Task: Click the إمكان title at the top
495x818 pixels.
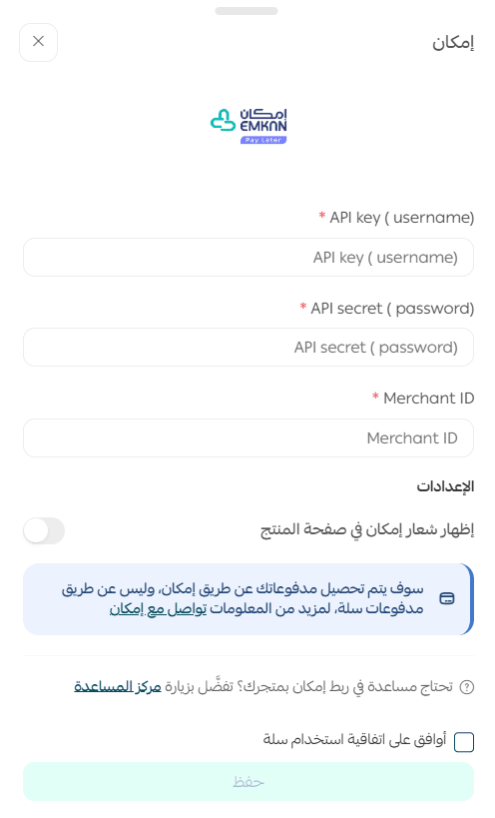Action: click(453, 42)
